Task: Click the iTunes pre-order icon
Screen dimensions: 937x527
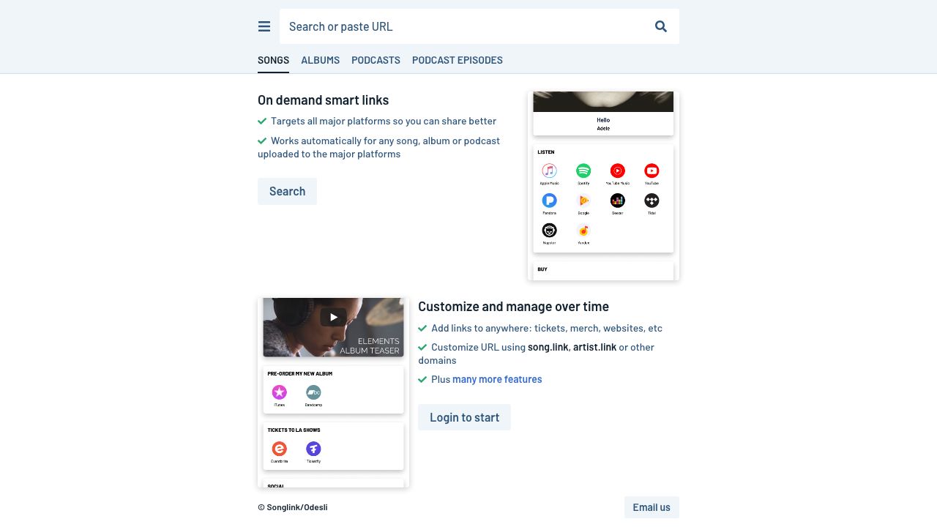Action: 279,392
